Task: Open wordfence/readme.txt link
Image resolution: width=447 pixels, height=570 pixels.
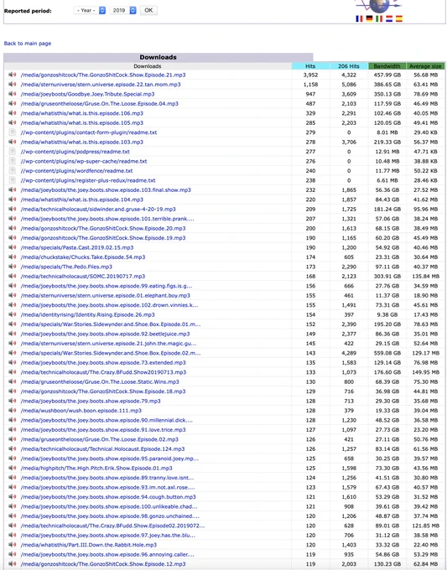Action: (77, 171)
